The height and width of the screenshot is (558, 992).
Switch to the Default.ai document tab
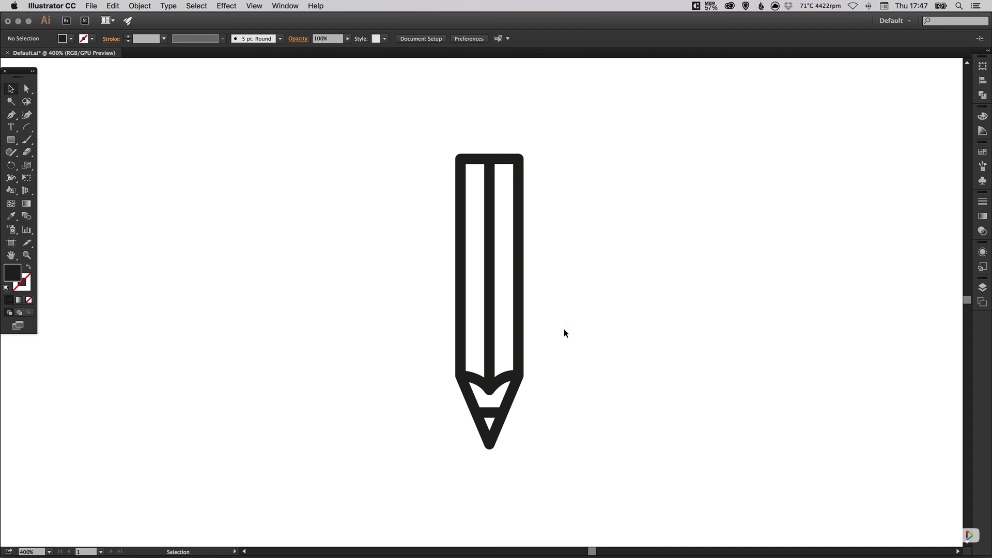pos(65,53)
